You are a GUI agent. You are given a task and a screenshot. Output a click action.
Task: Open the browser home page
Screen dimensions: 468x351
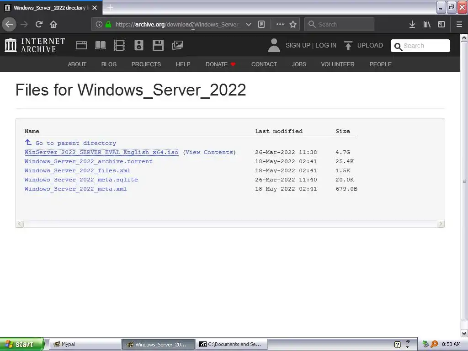click(53, 24)
